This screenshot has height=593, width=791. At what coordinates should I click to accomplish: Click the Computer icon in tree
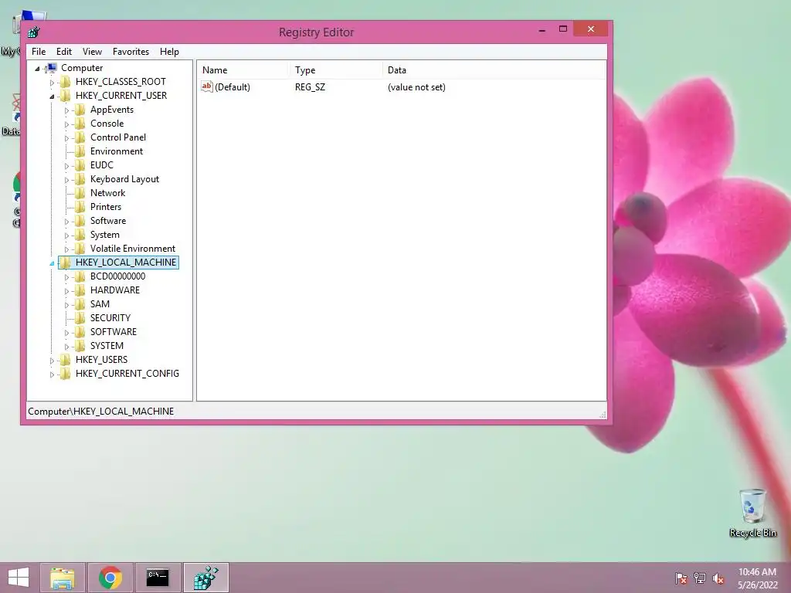click(51, 68)
